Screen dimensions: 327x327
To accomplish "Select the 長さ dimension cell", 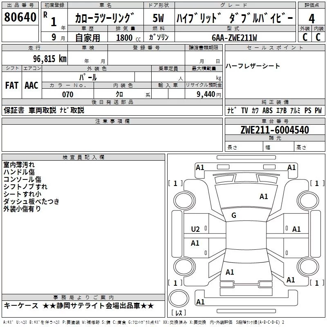I will point(244,146).
